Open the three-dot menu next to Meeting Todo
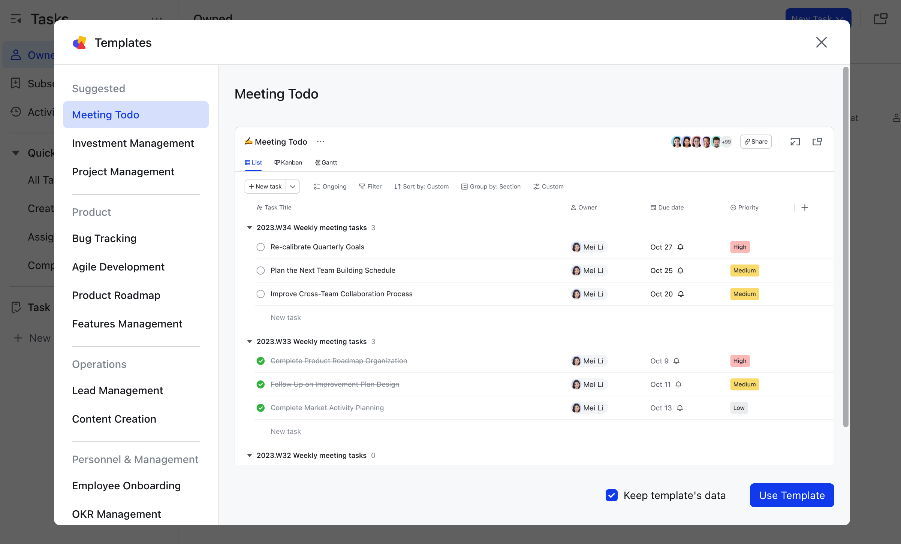The height and width of the screenshot is (544, 901). [320, 142]
